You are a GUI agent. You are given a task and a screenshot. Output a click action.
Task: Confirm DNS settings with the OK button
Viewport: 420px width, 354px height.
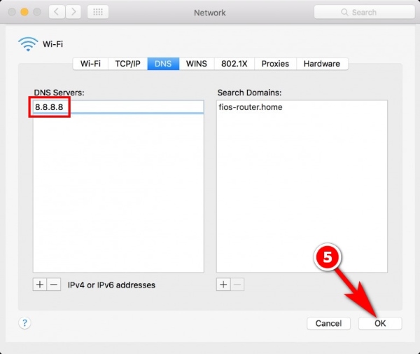point(380,323)
